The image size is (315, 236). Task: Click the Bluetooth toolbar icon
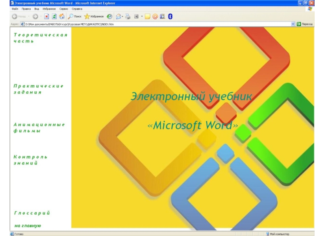click(x=170, y=17)
